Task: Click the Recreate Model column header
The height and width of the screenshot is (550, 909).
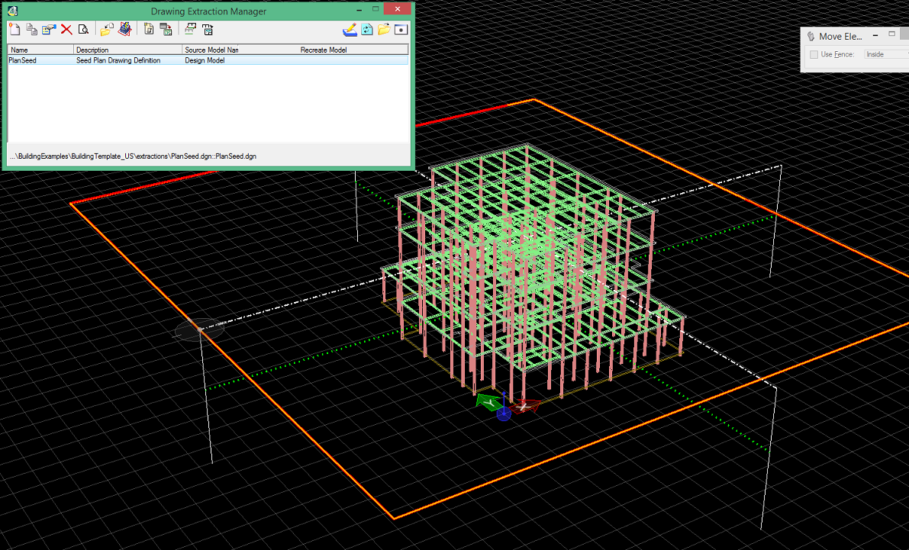Action: (353, 50)
